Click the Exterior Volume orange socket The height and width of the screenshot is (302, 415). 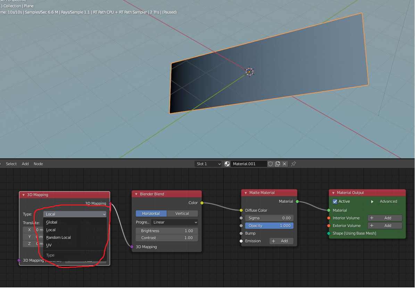[329, 226]
